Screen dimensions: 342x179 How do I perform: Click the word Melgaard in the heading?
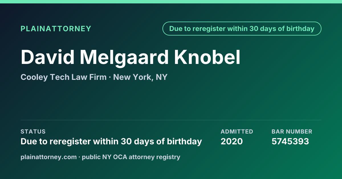click(124, 58)
